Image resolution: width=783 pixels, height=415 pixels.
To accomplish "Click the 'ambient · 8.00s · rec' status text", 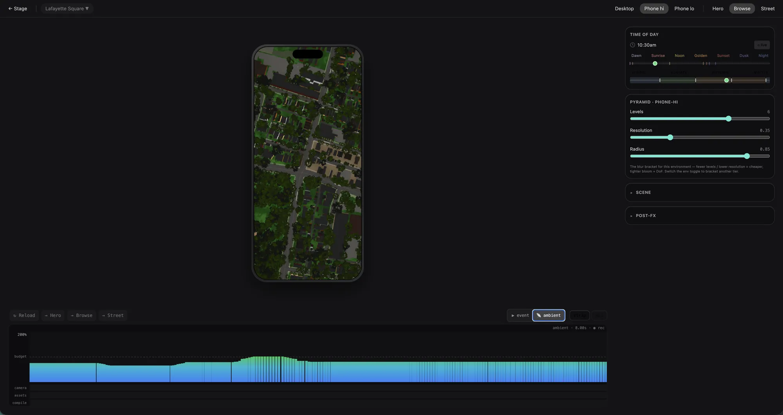I will (578, 328).
